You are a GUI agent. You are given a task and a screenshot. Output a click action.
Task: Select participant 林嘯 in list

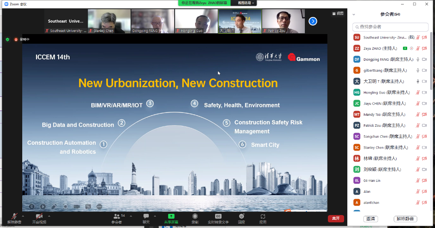coord(391,158)
